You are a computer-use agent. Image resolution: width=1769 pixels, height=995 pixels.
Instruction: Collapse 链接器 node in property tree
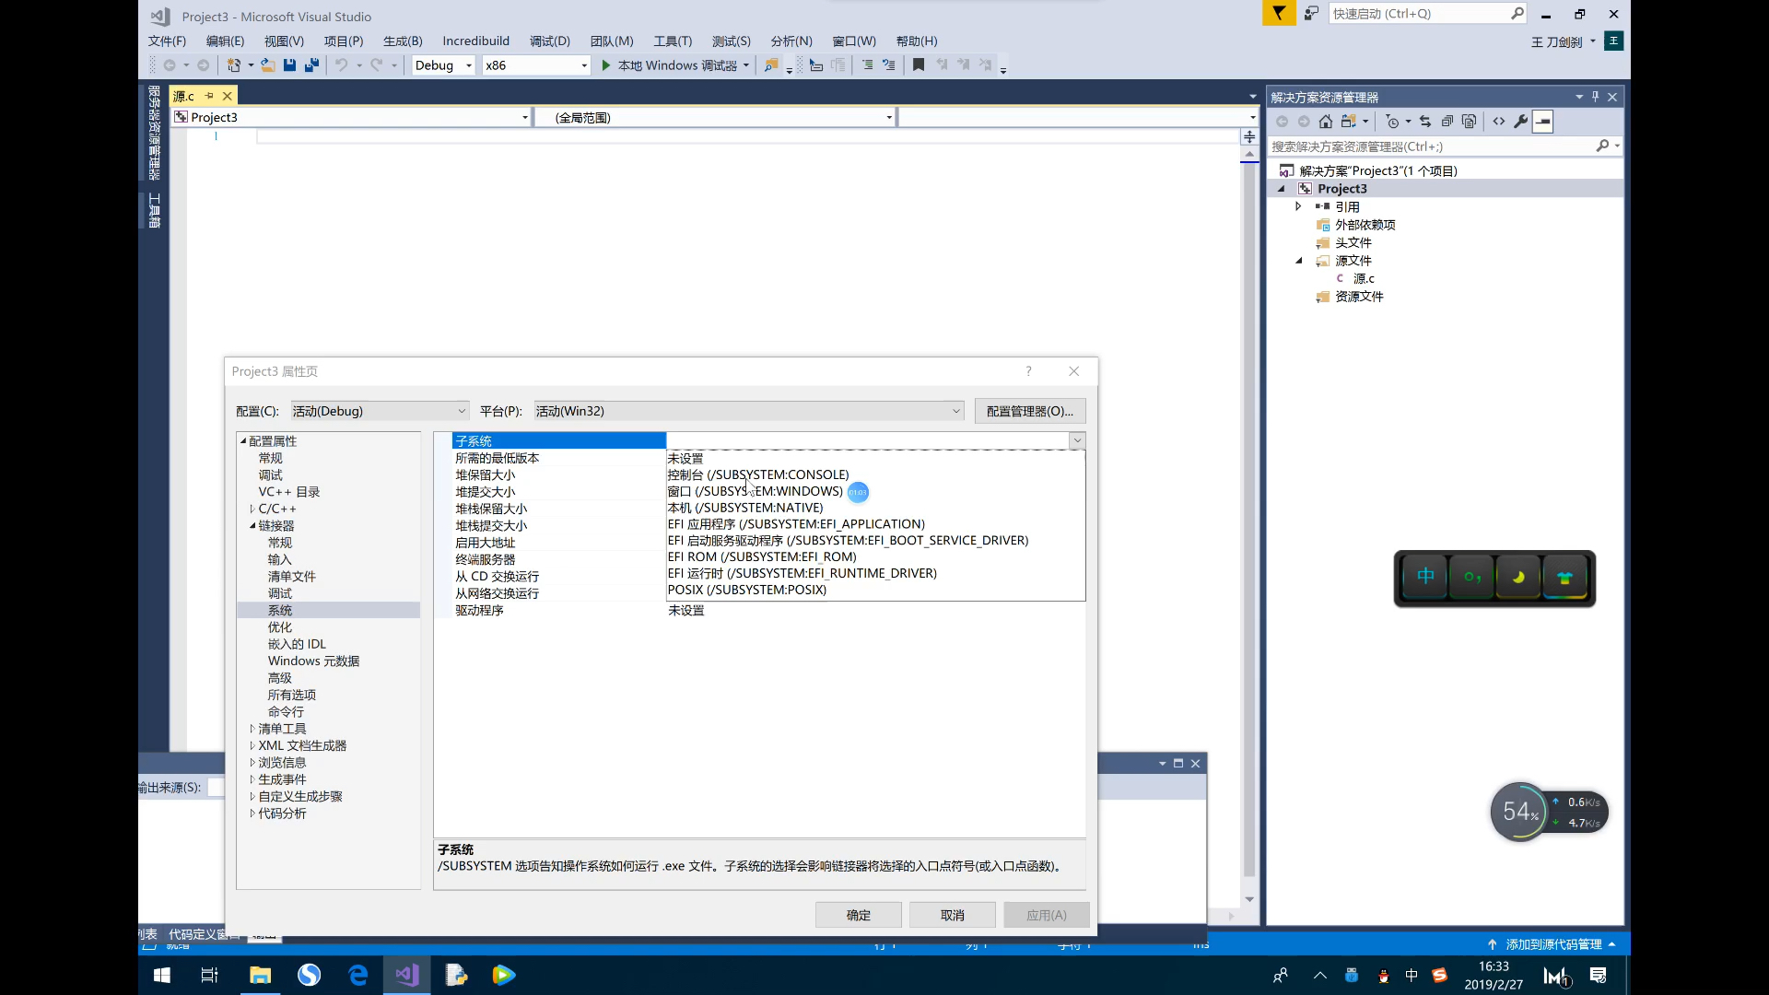[252, 526]
